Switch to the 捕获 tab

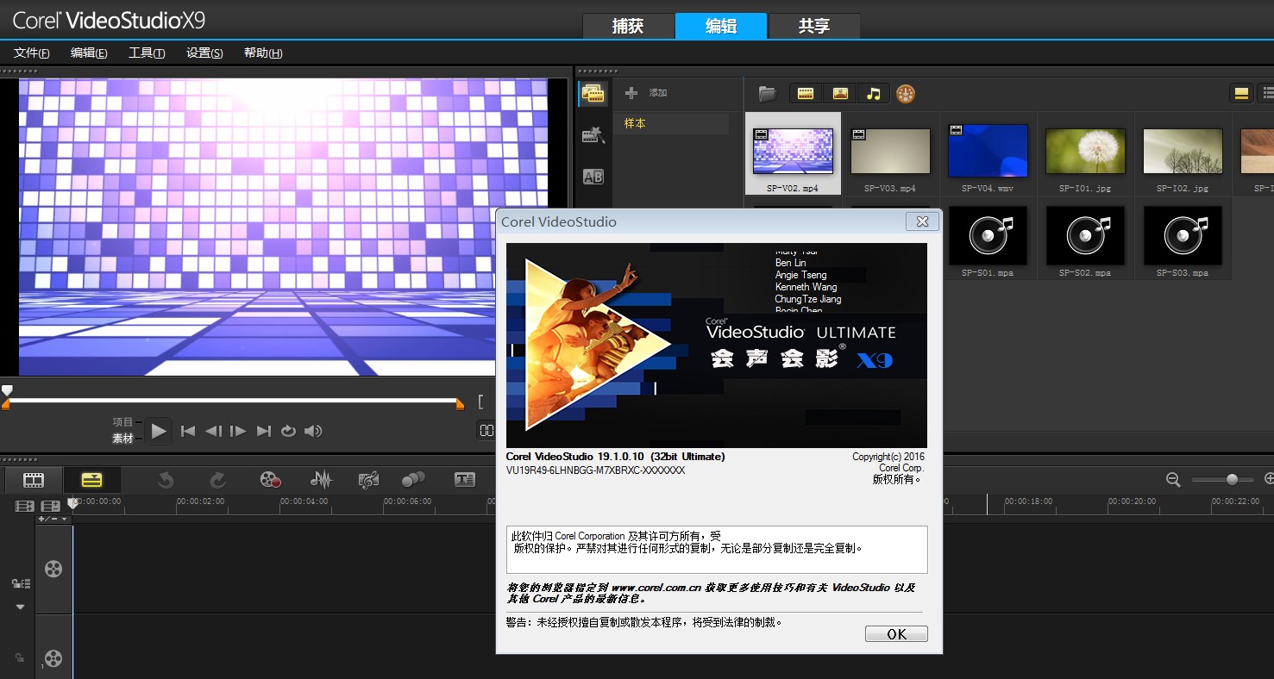click(628, 26)
